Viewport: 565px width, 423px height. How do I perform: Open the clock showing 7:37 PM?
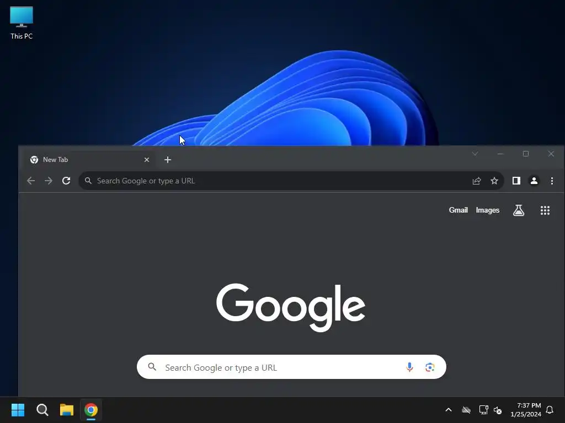click(x=526, y=410)
